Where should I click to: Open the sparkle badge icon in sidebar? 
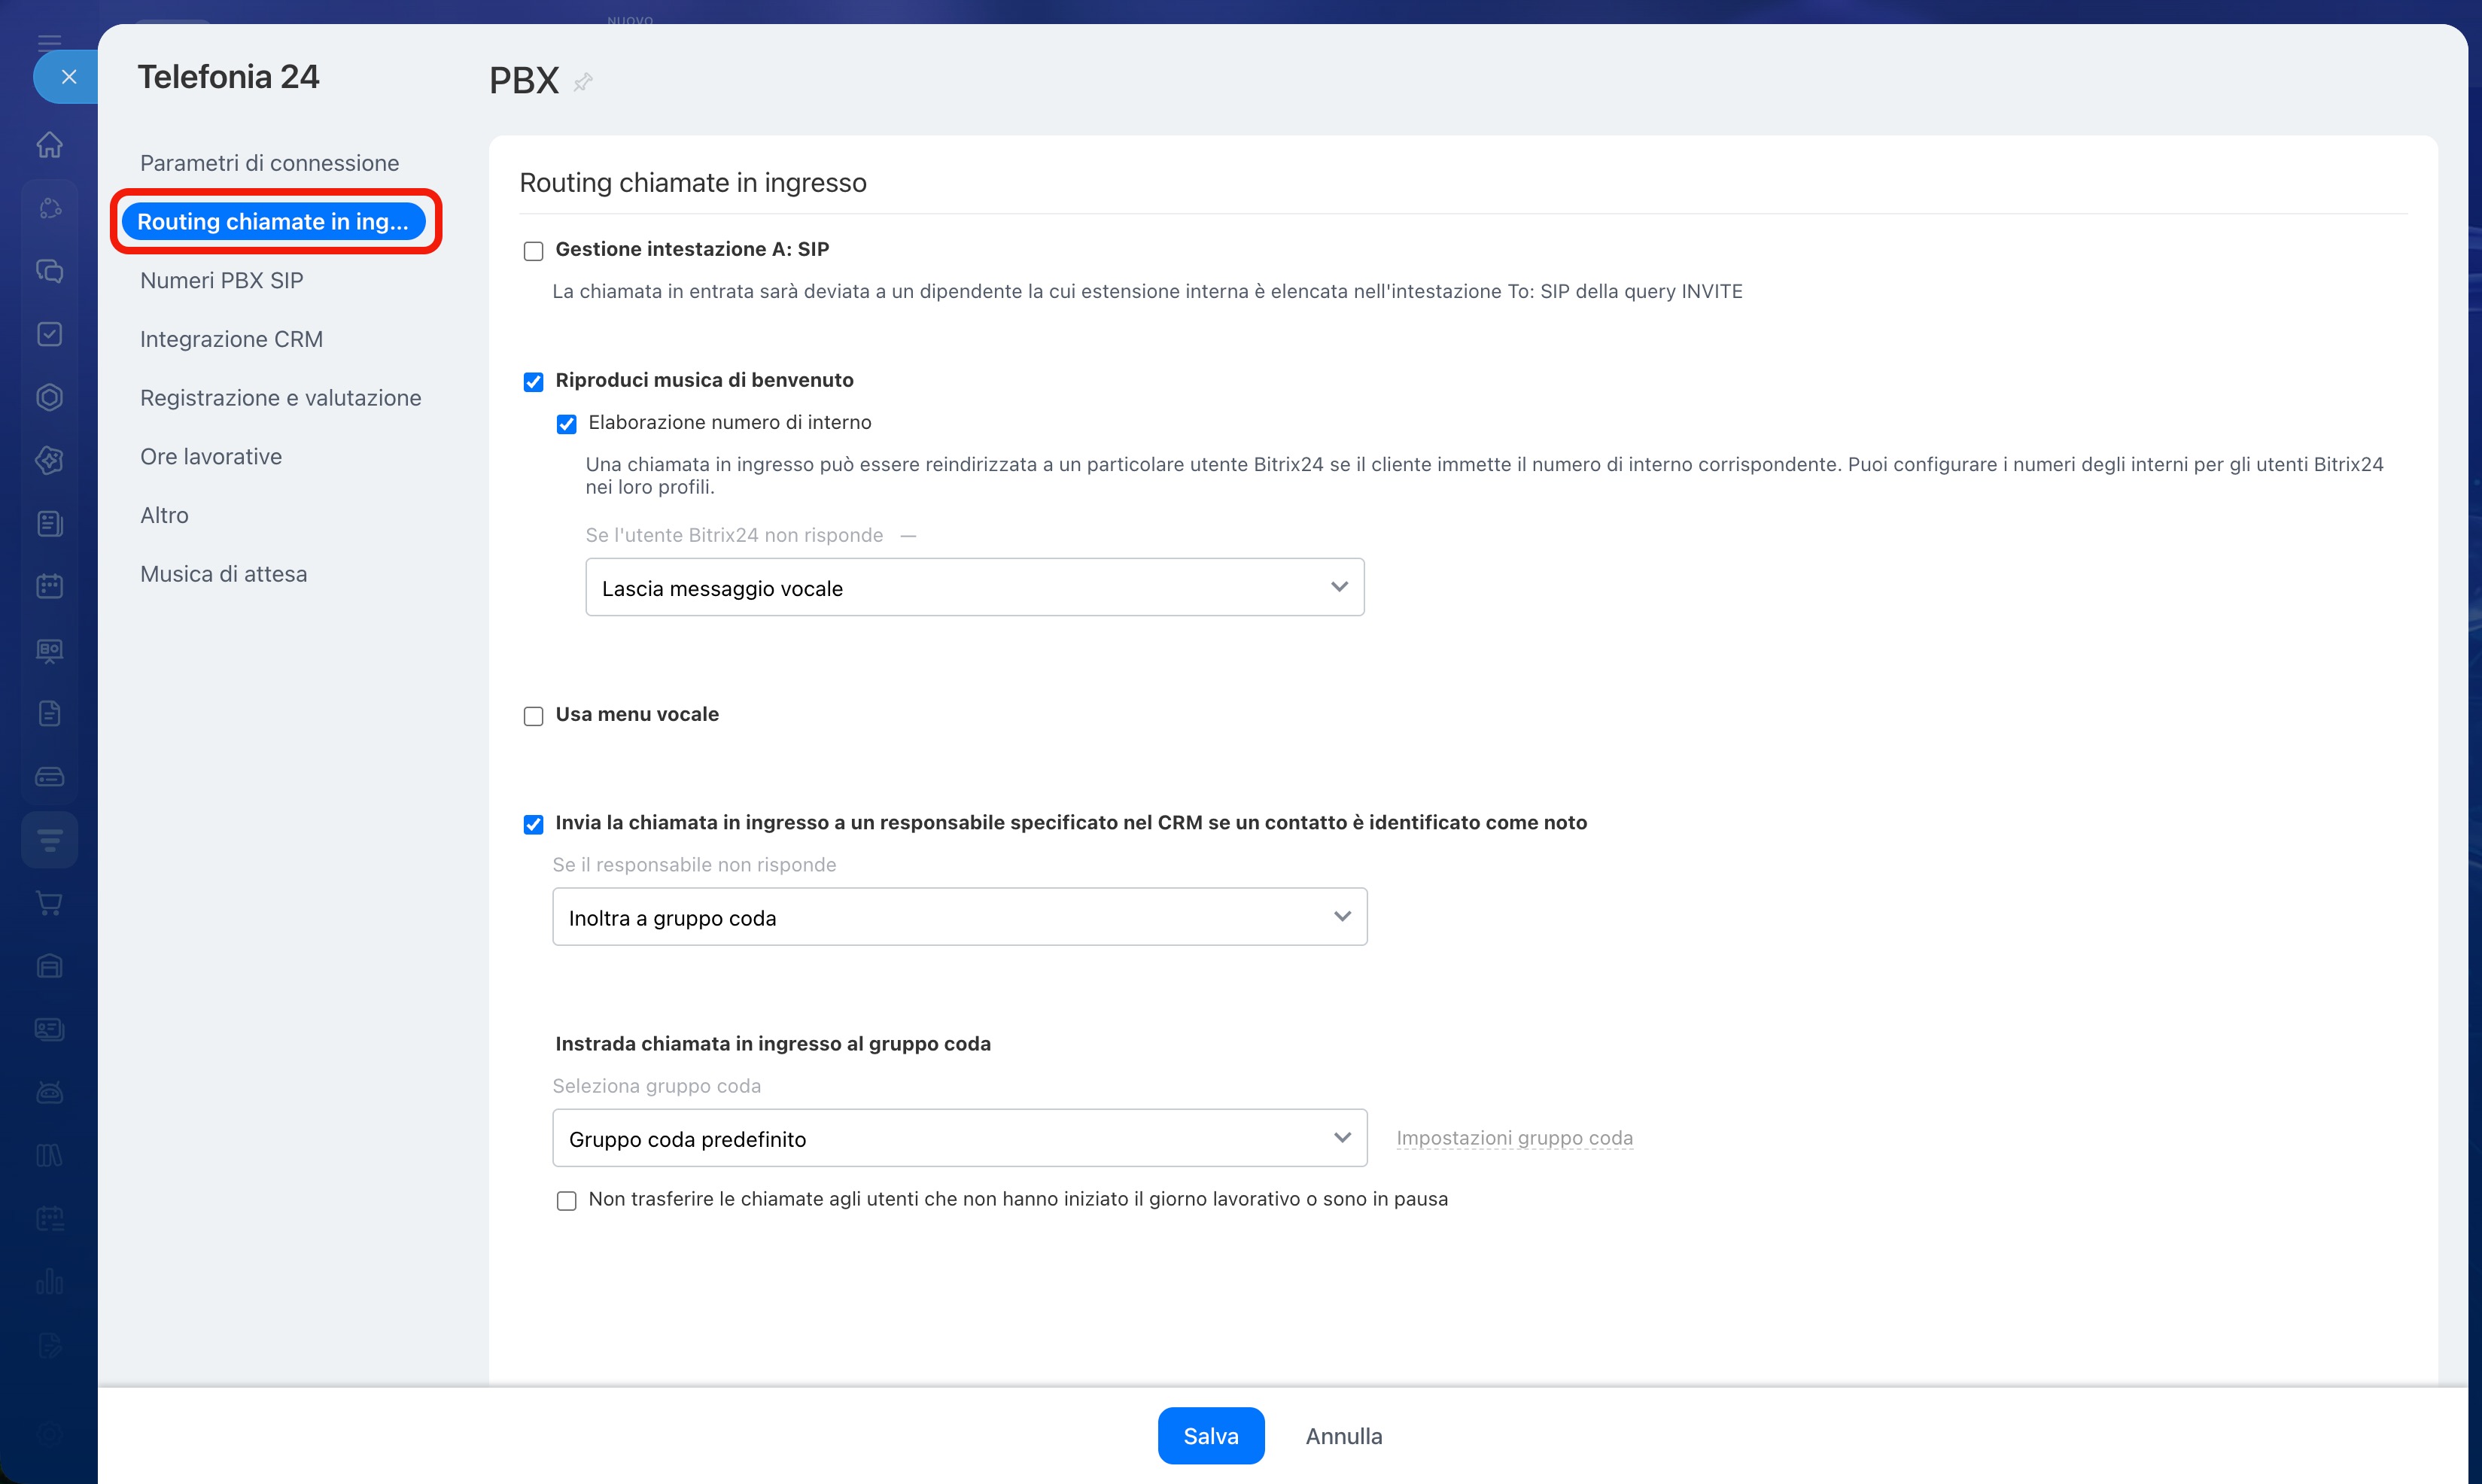tap(49, 460)
